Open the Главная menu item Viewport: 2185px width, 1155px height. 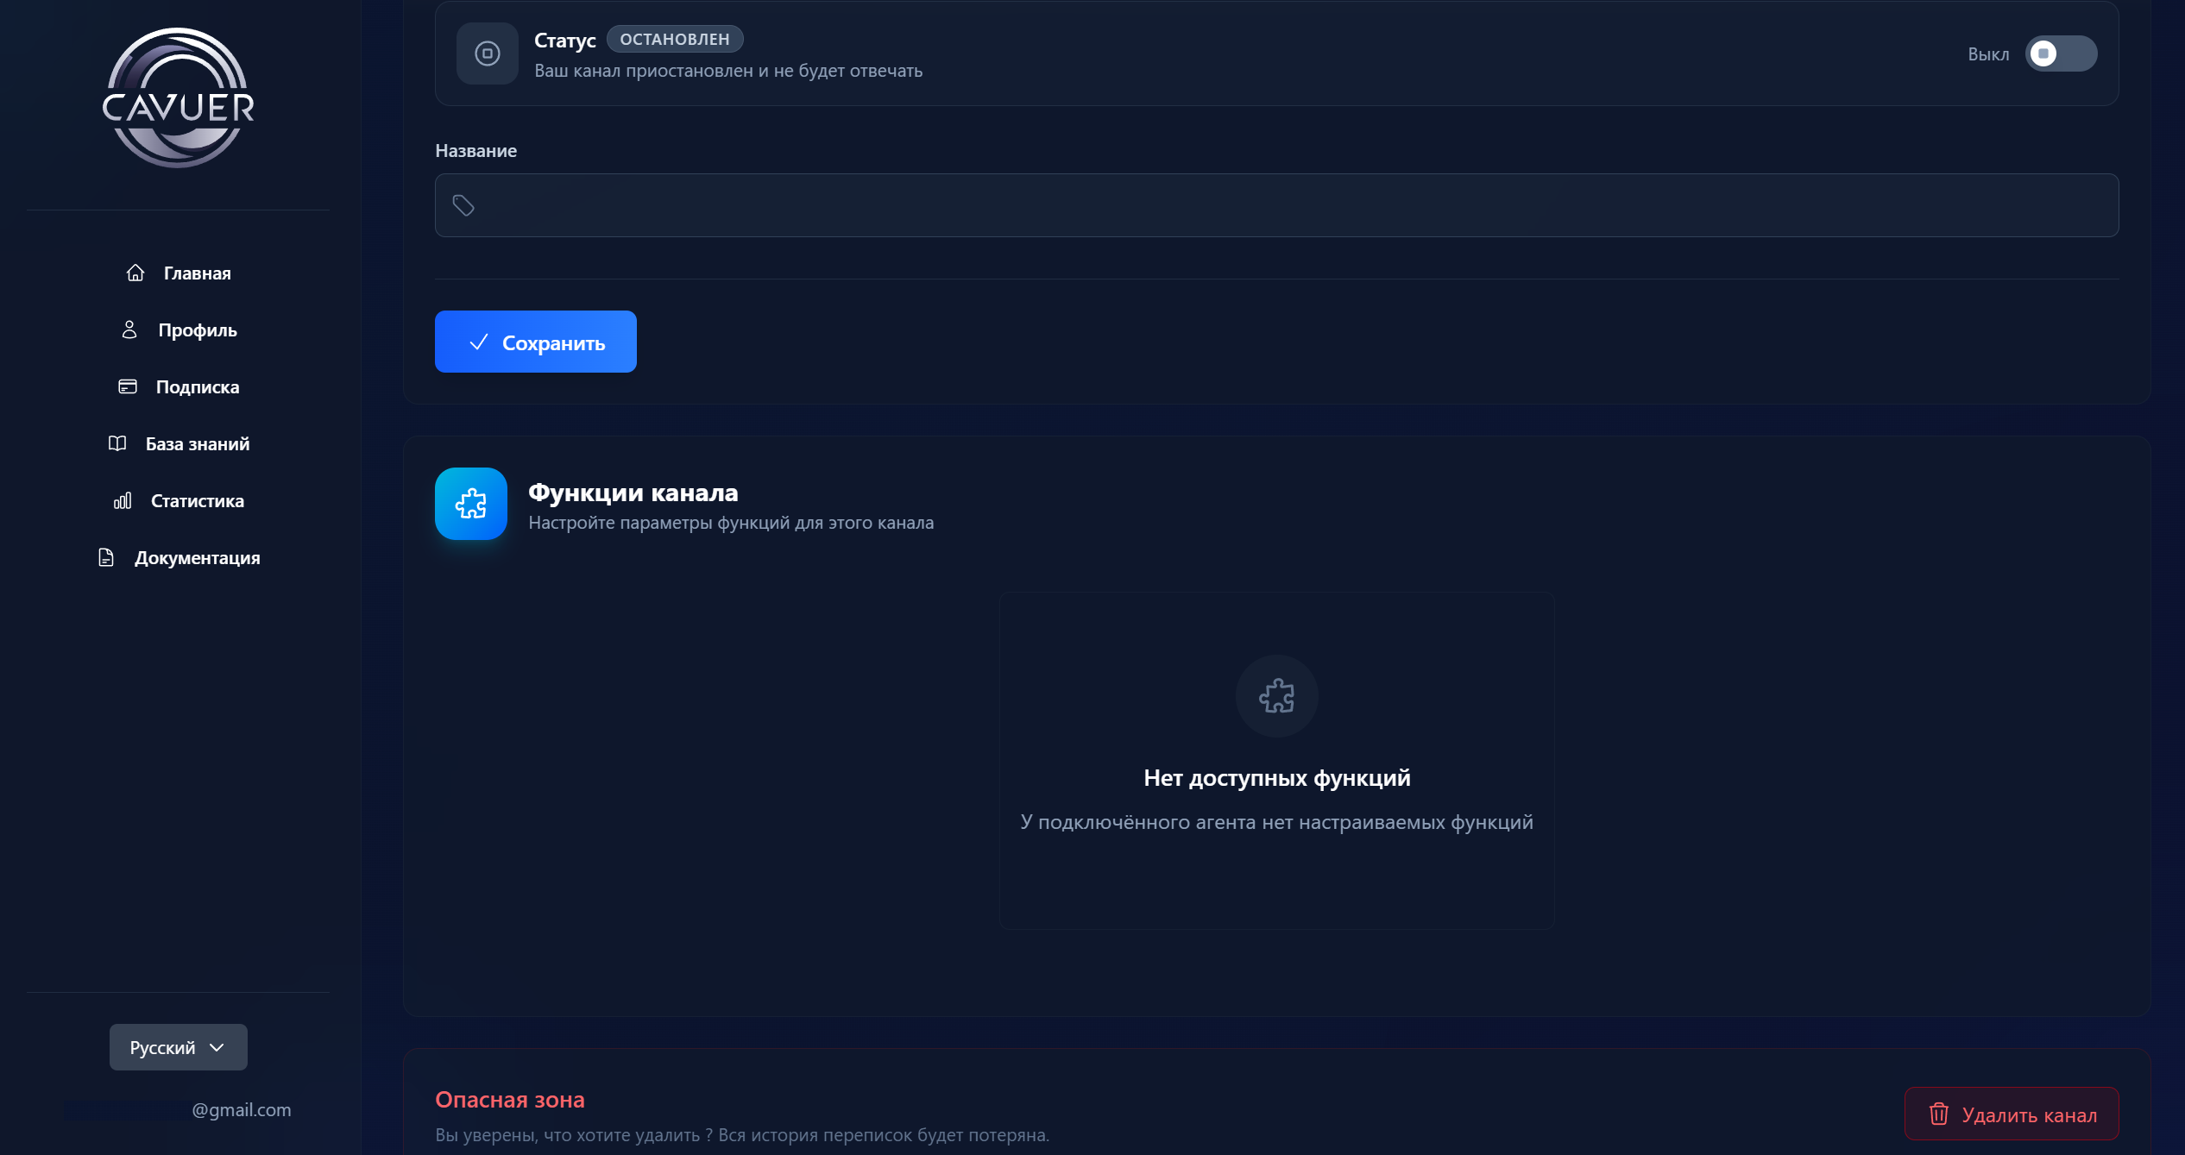click(197, 273)
